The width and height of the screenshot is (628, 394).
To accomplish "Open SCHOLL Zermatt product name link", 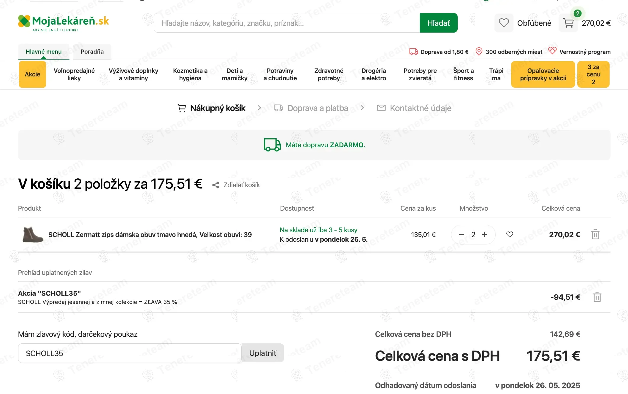I will [x=150, y=235].
